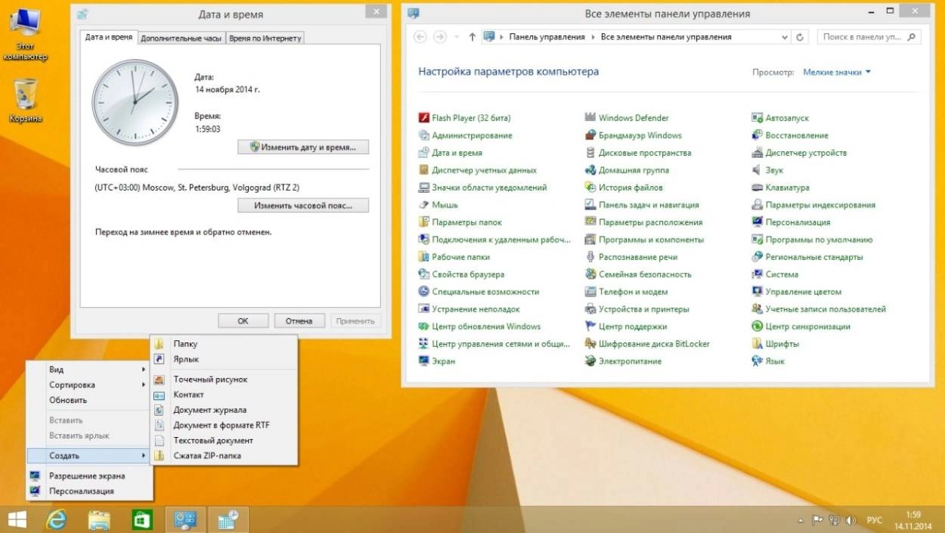Open the Корзина desktop icon
The width and height of the screenshot is (945, 533).
pos(25,101)
